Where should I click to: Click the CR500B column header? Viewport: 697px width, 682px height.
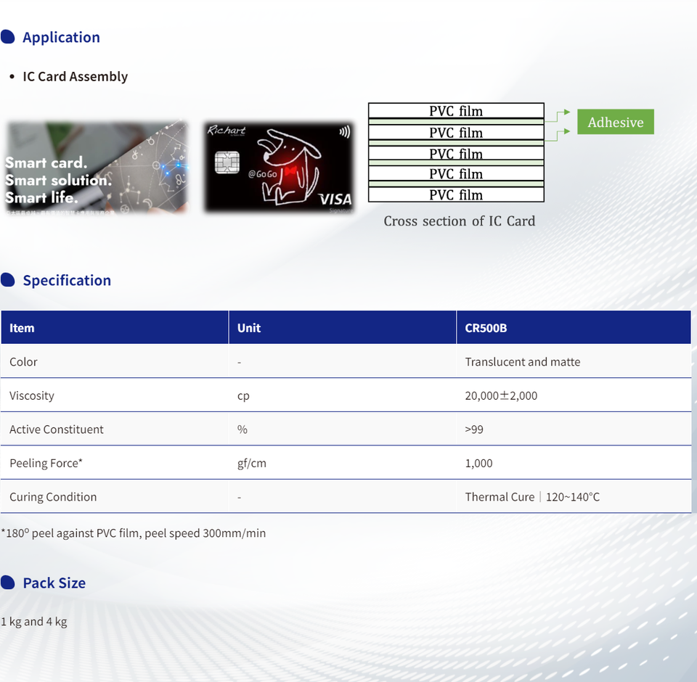coord(486,328)
